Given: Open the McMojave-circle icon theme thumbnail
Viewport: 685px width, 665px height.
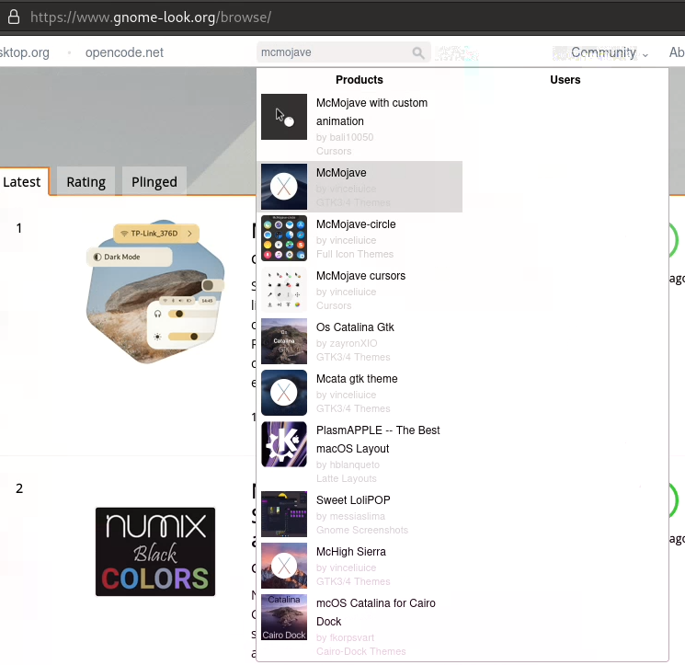Looking at the screenshot, I should (284, 238).
